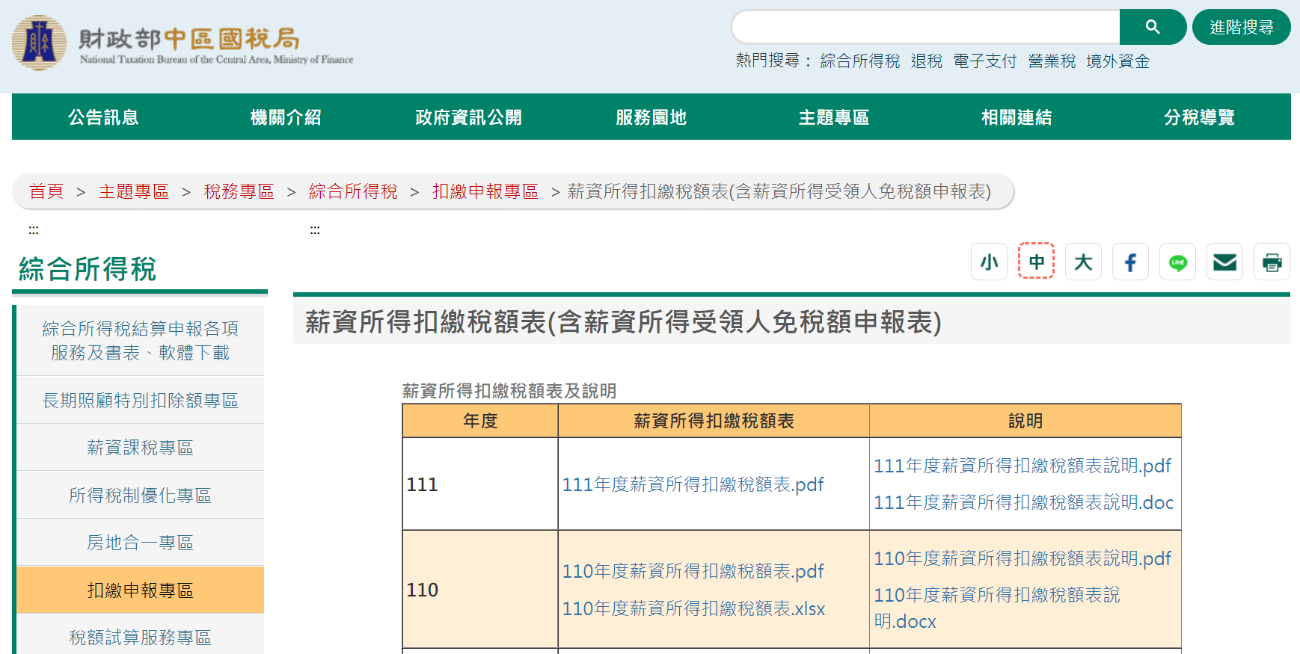The height and width of the screenshot is (654, 1300).
Task: Go to 首頁 in breadcrumb
Action: 46,191
